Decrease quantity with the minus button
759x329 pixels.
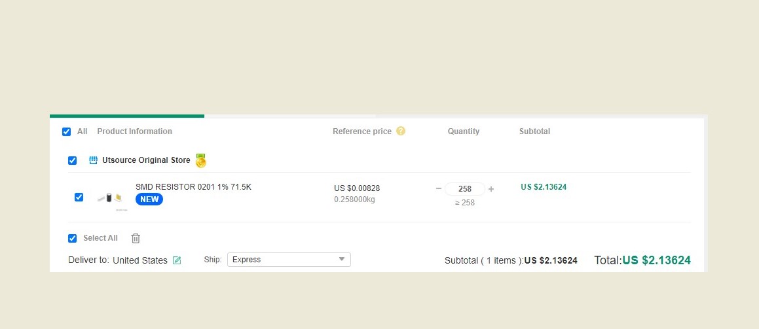(439, 189)
